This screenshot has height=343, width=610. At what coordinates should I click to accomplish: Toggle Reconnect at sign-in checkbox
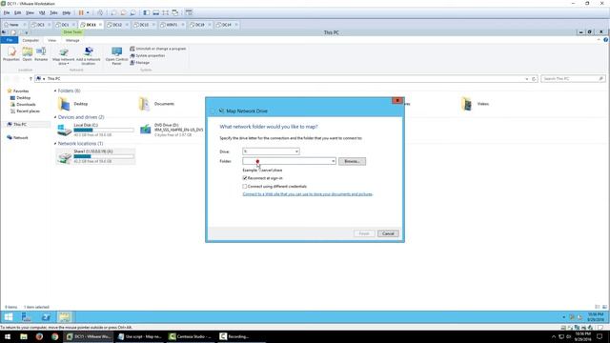[x=245, y=178]
